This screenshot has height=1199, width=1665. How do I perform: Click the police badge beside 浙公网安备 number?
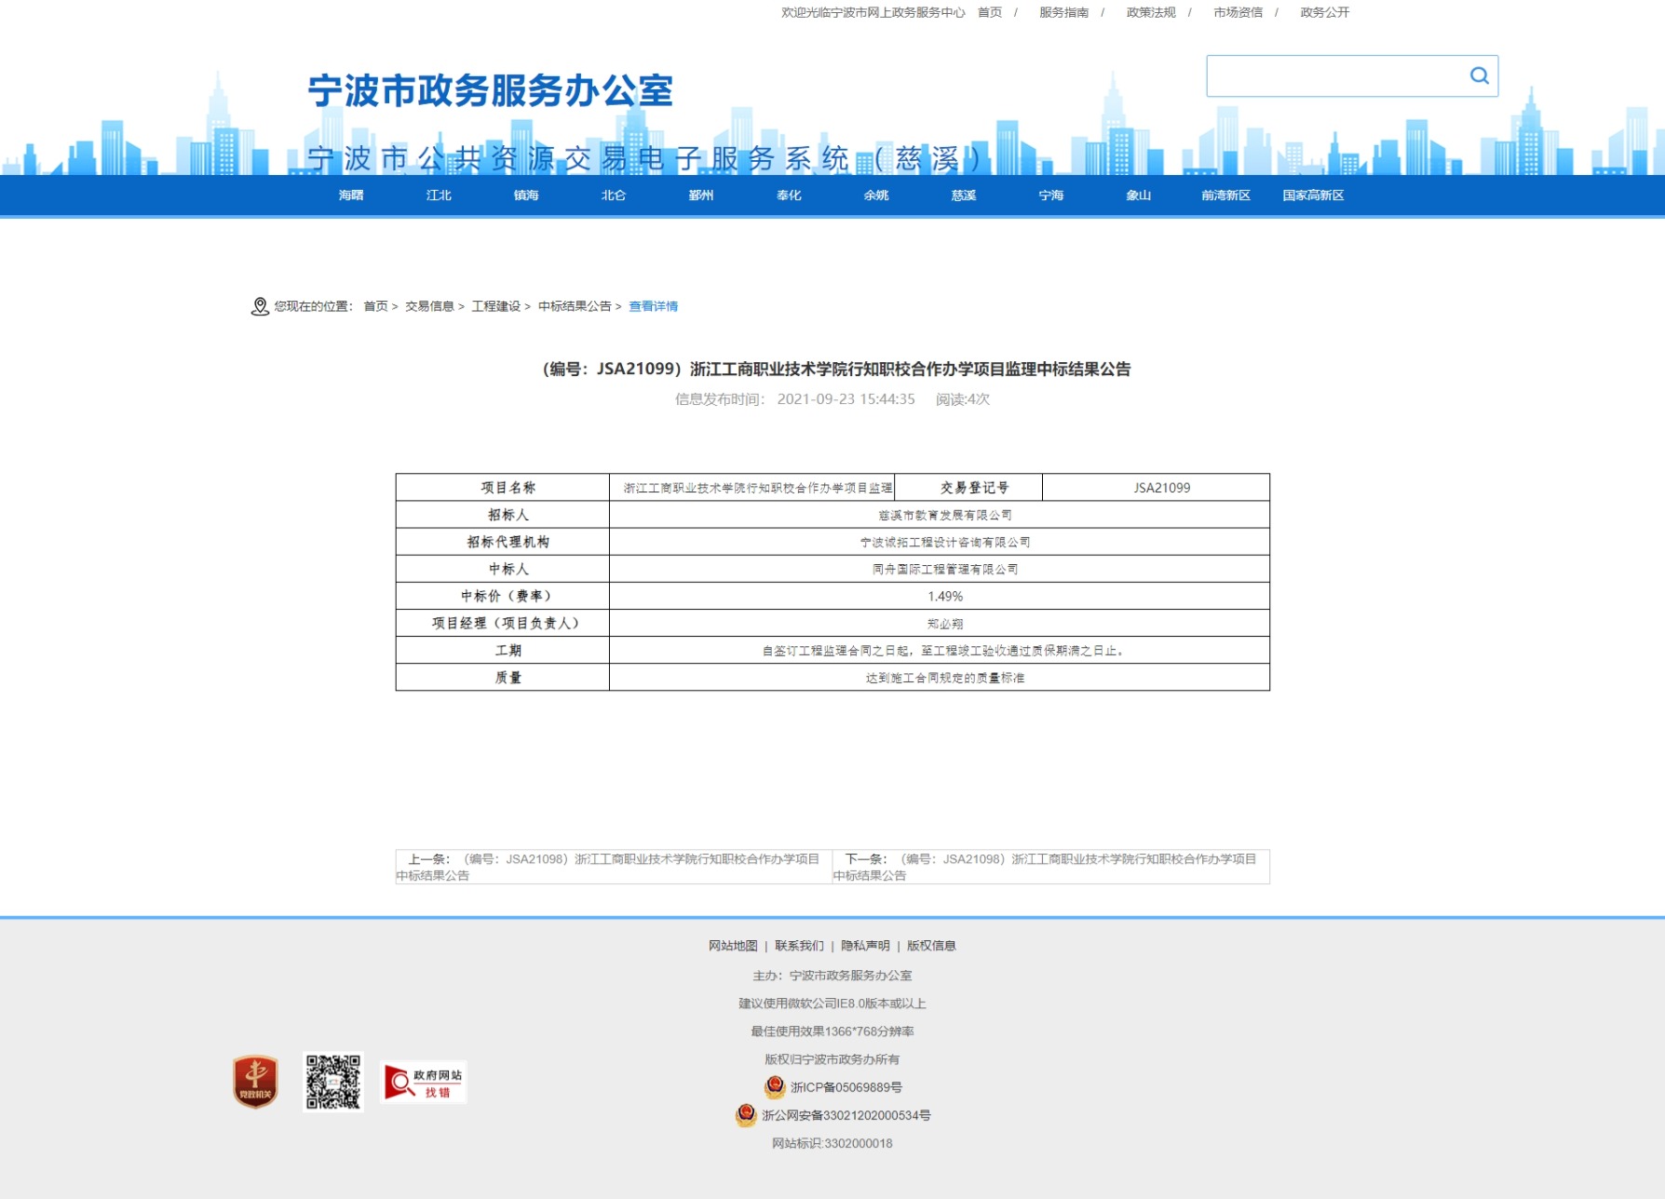[746, 1115]
